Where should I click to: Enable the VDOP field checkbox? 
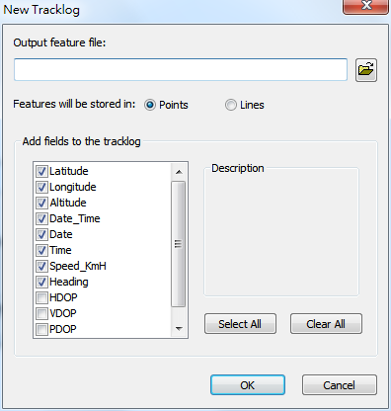tap(41, 313)
